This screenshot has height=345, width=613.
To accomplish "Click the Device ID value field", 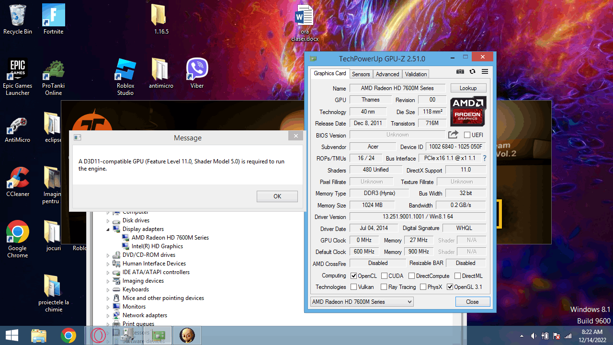I will 456,147.
